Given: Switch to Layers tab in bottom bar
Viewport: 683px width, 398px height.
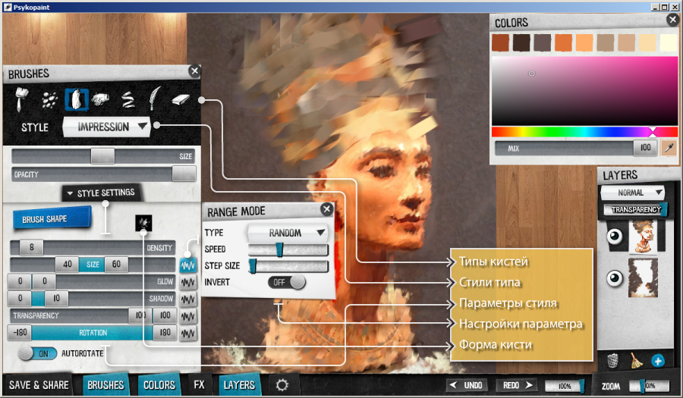Looking at the screenshot, I should tap(239, 385).
